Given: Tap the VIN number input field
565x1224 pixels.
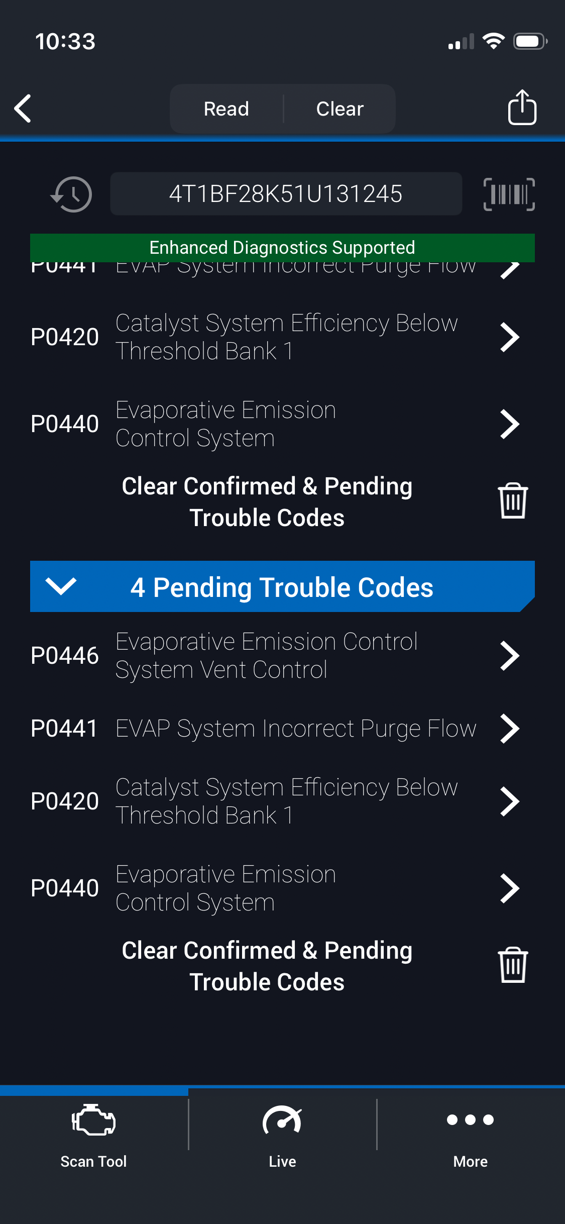Looking at the screenshot, I should coord(286,194).
